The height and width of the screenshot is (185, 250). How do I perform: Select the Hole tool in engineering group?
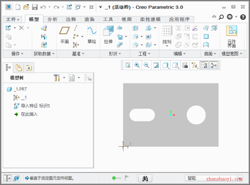(135, 28)
